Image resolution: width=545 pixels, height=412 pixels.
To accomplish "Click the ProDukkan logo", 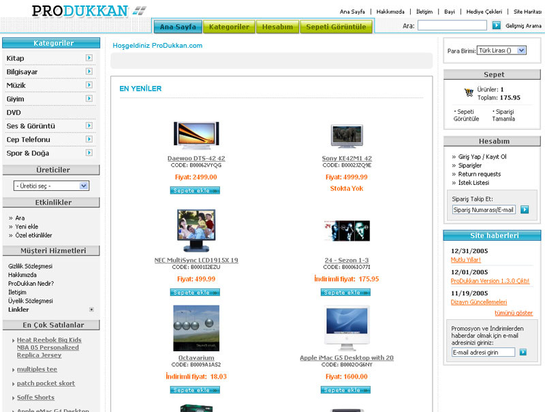I will click(x=89, y=11).
